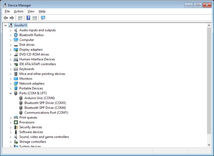Click the Back arrow toolbar icon

point(6,18)
